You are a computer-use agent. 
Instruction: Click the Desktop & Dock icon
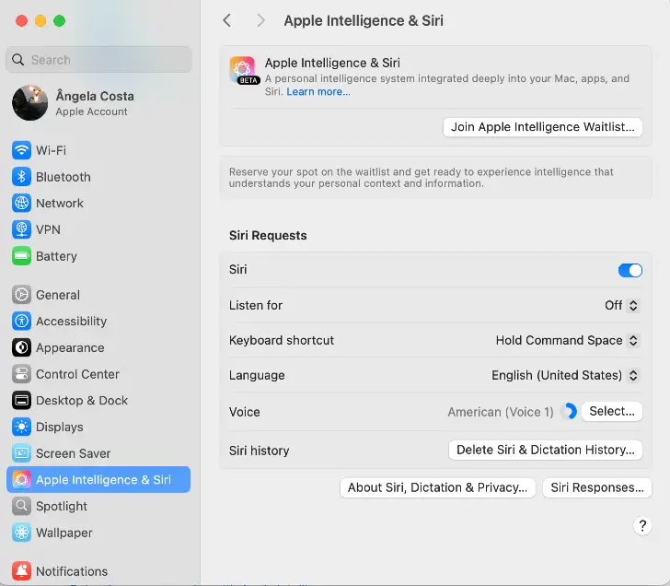(x=21, y=401)
